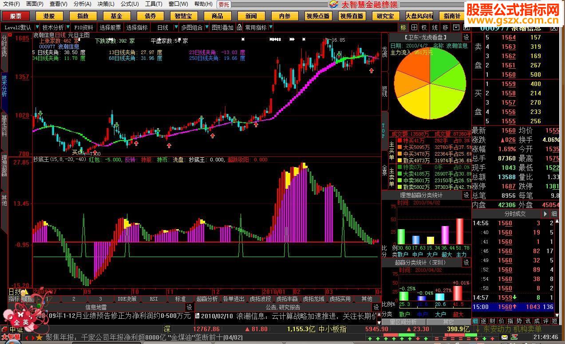Viewport: 565px width, 344px height.
Task: Click the 权 icon in toolbar
Action: click(423, 27)
